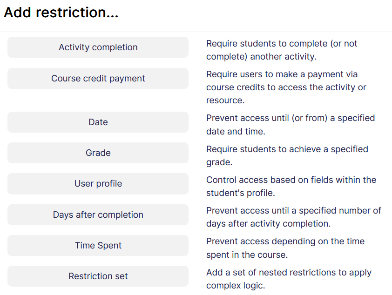This screenshot has width=392, height=295.
Task: Choose the Date restriction button
Action: pos(98,122)
